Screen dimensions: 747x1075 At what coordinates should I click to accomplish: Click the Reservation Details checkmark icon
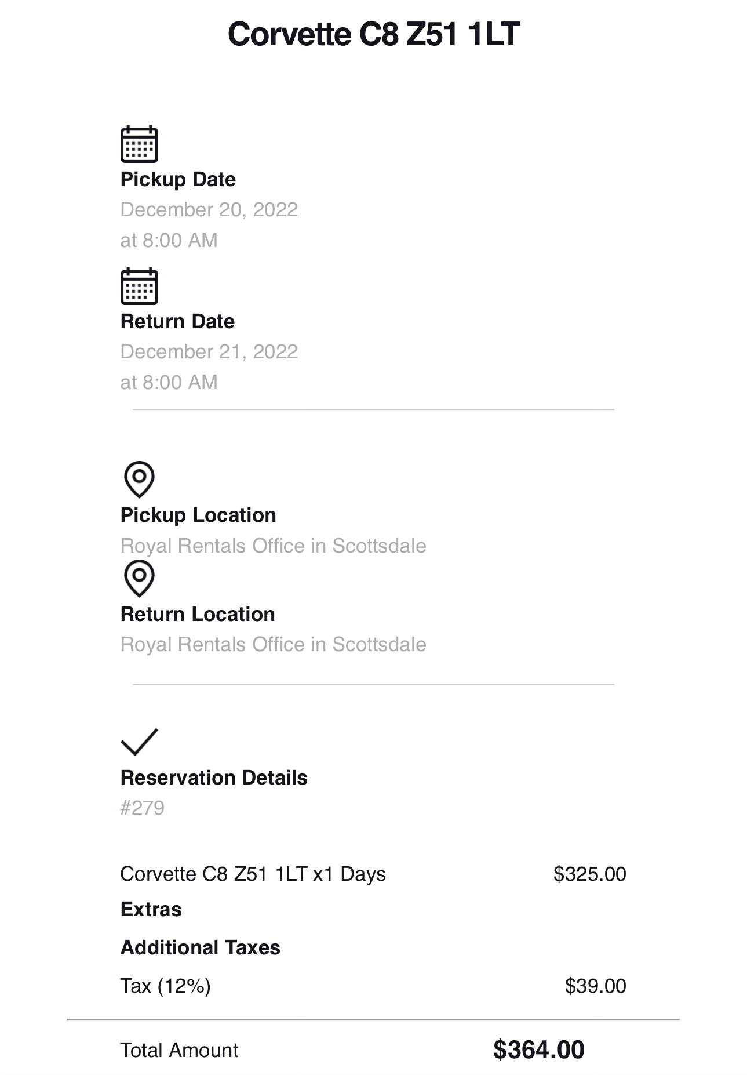139,742
